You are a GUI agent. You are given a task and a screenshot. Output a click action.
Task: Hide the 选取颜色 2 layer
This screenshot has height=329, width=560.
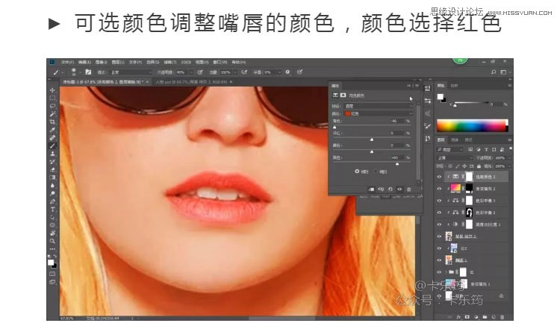tap(439, 177)
